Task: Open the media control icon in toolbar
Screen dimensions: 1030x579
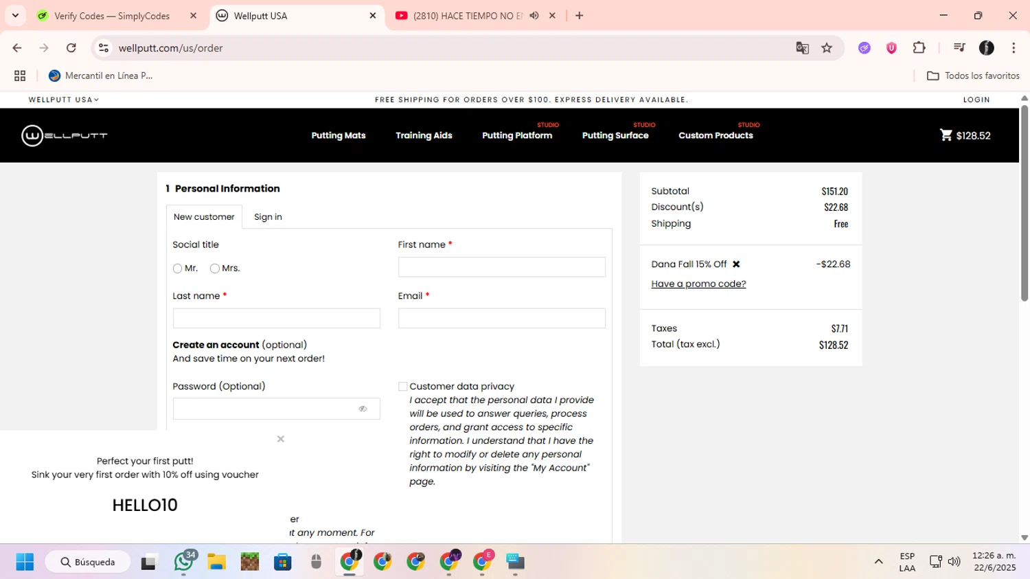Action: tap(959, 48)
